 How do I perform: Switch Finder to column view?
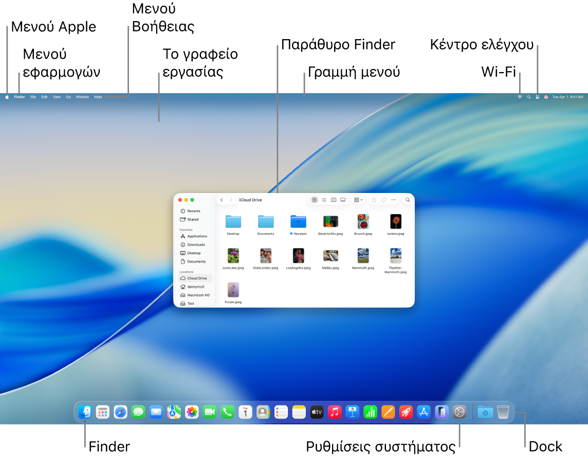click(x=333, y=200)
